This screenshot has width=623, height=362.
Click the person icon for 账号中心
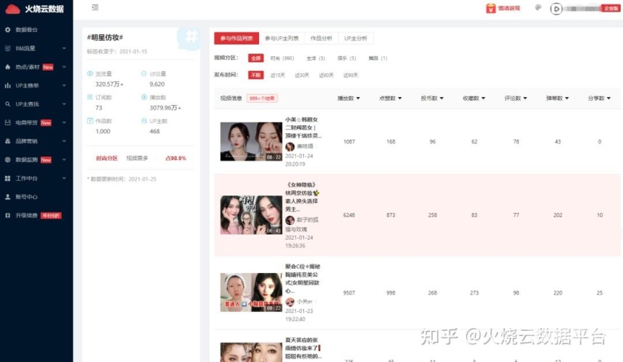[7, 197]
